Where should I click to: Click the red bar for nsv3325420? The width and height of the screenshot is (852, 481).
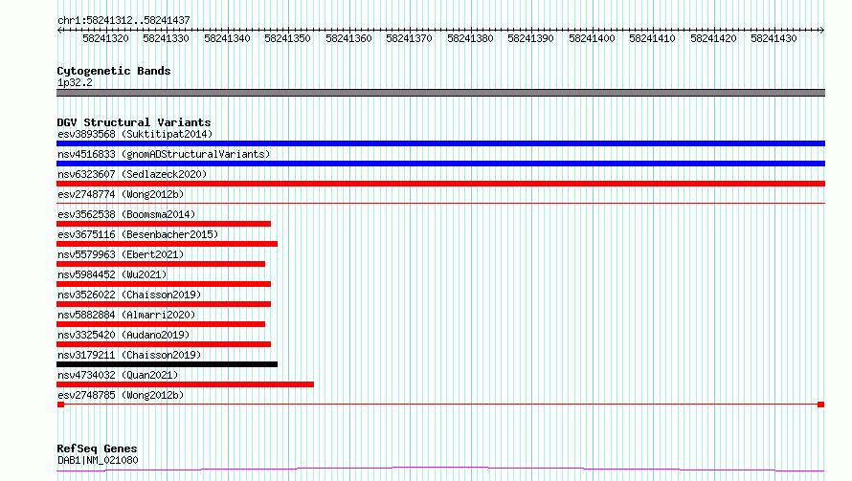(164, 344)
